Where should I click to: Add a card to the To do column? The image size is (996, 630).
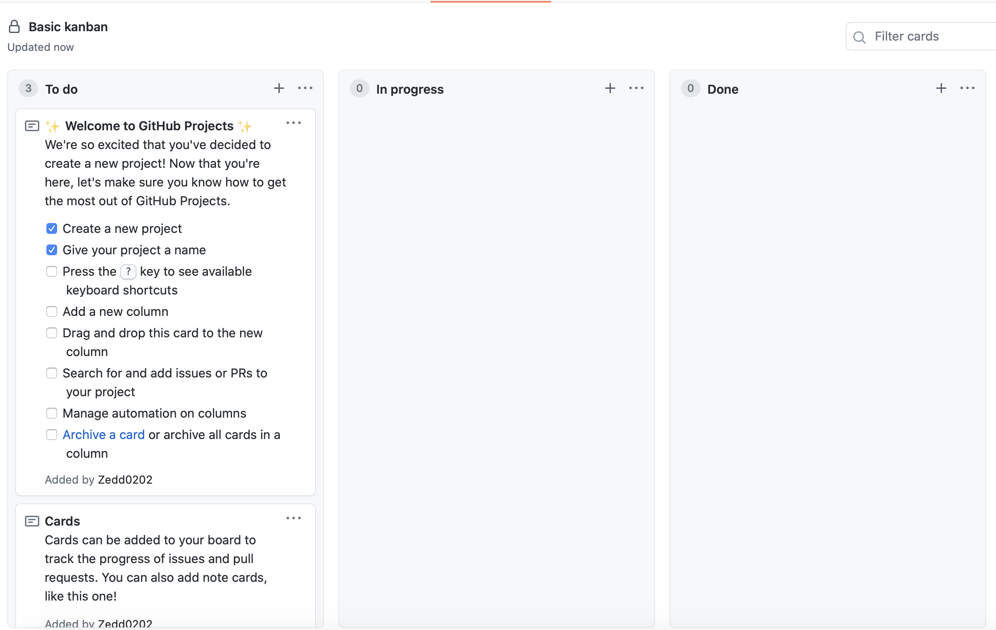279,88
